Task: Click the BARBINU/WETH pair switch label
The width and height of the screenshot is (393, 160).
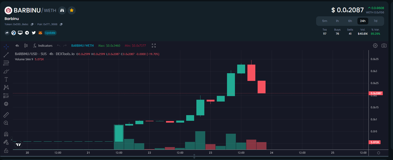Action: tap(82, 46)
